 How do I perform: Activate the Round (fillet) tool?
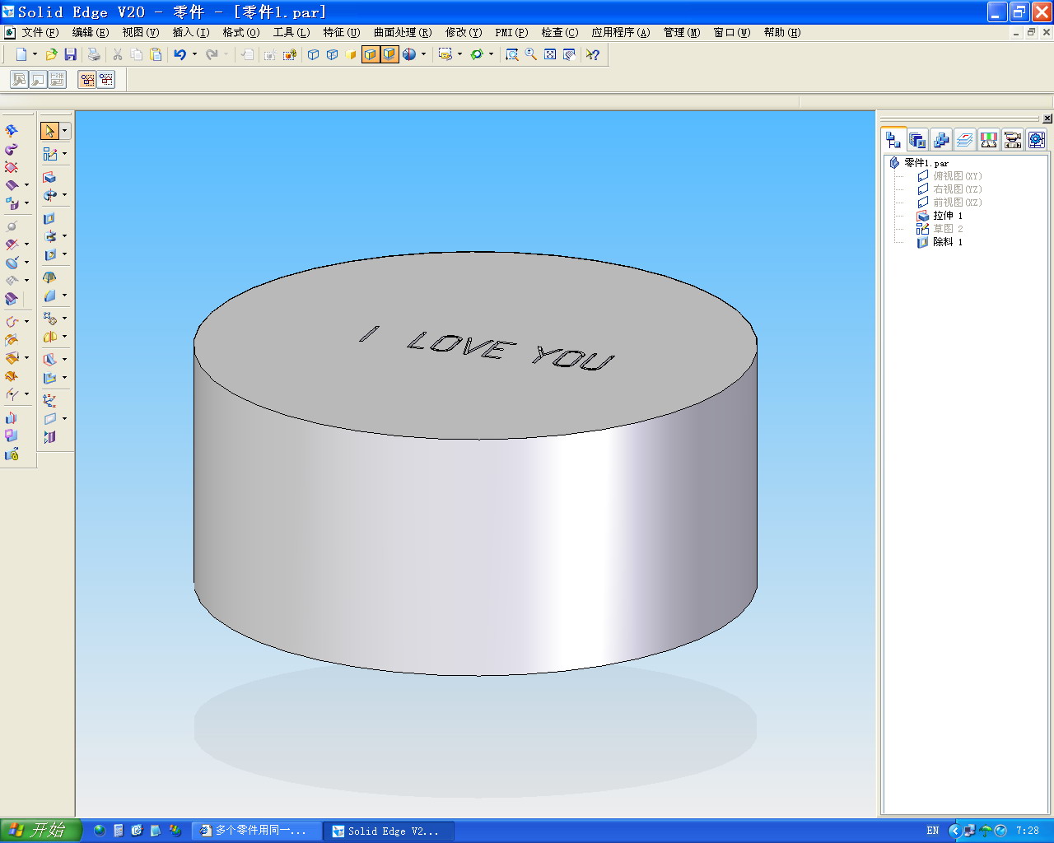(49, 296)
